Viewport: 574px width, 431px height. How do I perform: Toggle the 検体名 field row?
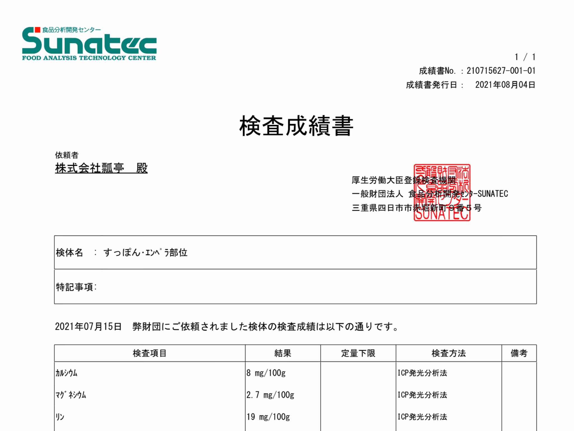pyautogui.click(x=295, y=252)
